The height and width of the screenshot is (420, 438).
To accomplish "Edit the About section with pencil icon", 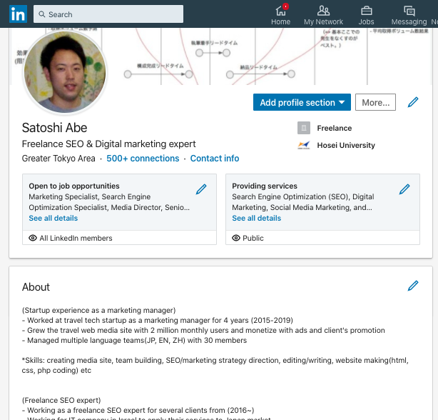I will [413, 286].
